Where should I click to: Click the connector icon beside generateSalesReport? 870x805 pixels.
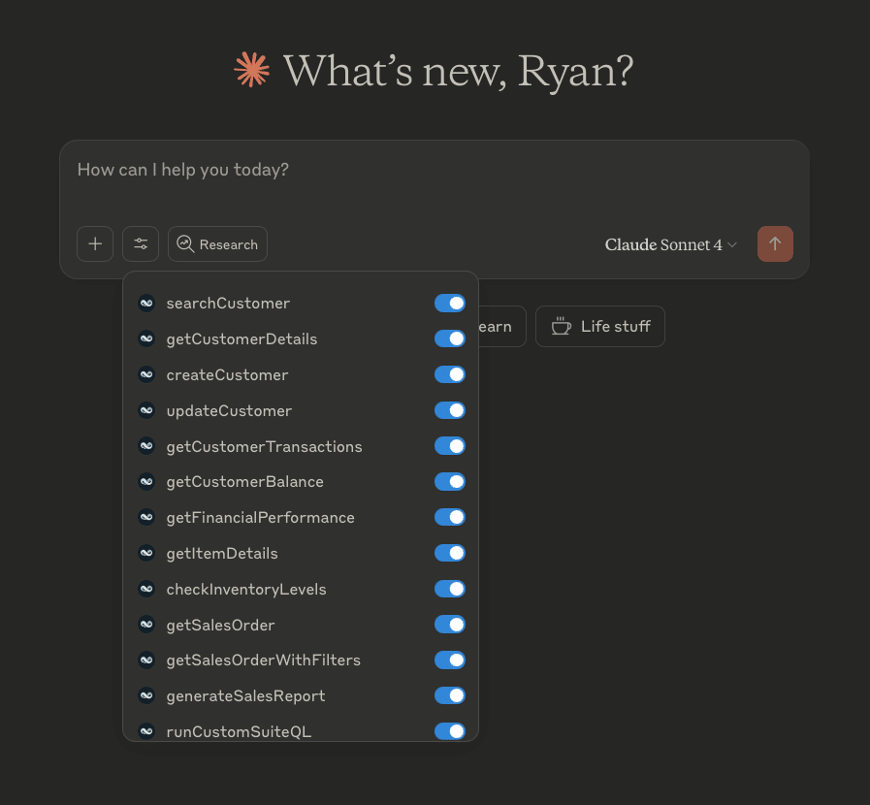point(146,696)
